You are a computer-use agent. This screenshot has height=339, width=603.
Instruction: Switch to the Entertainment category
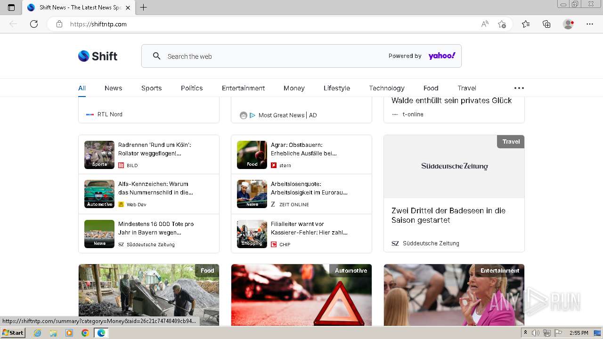pyautogui.click(x=244, y=88)
